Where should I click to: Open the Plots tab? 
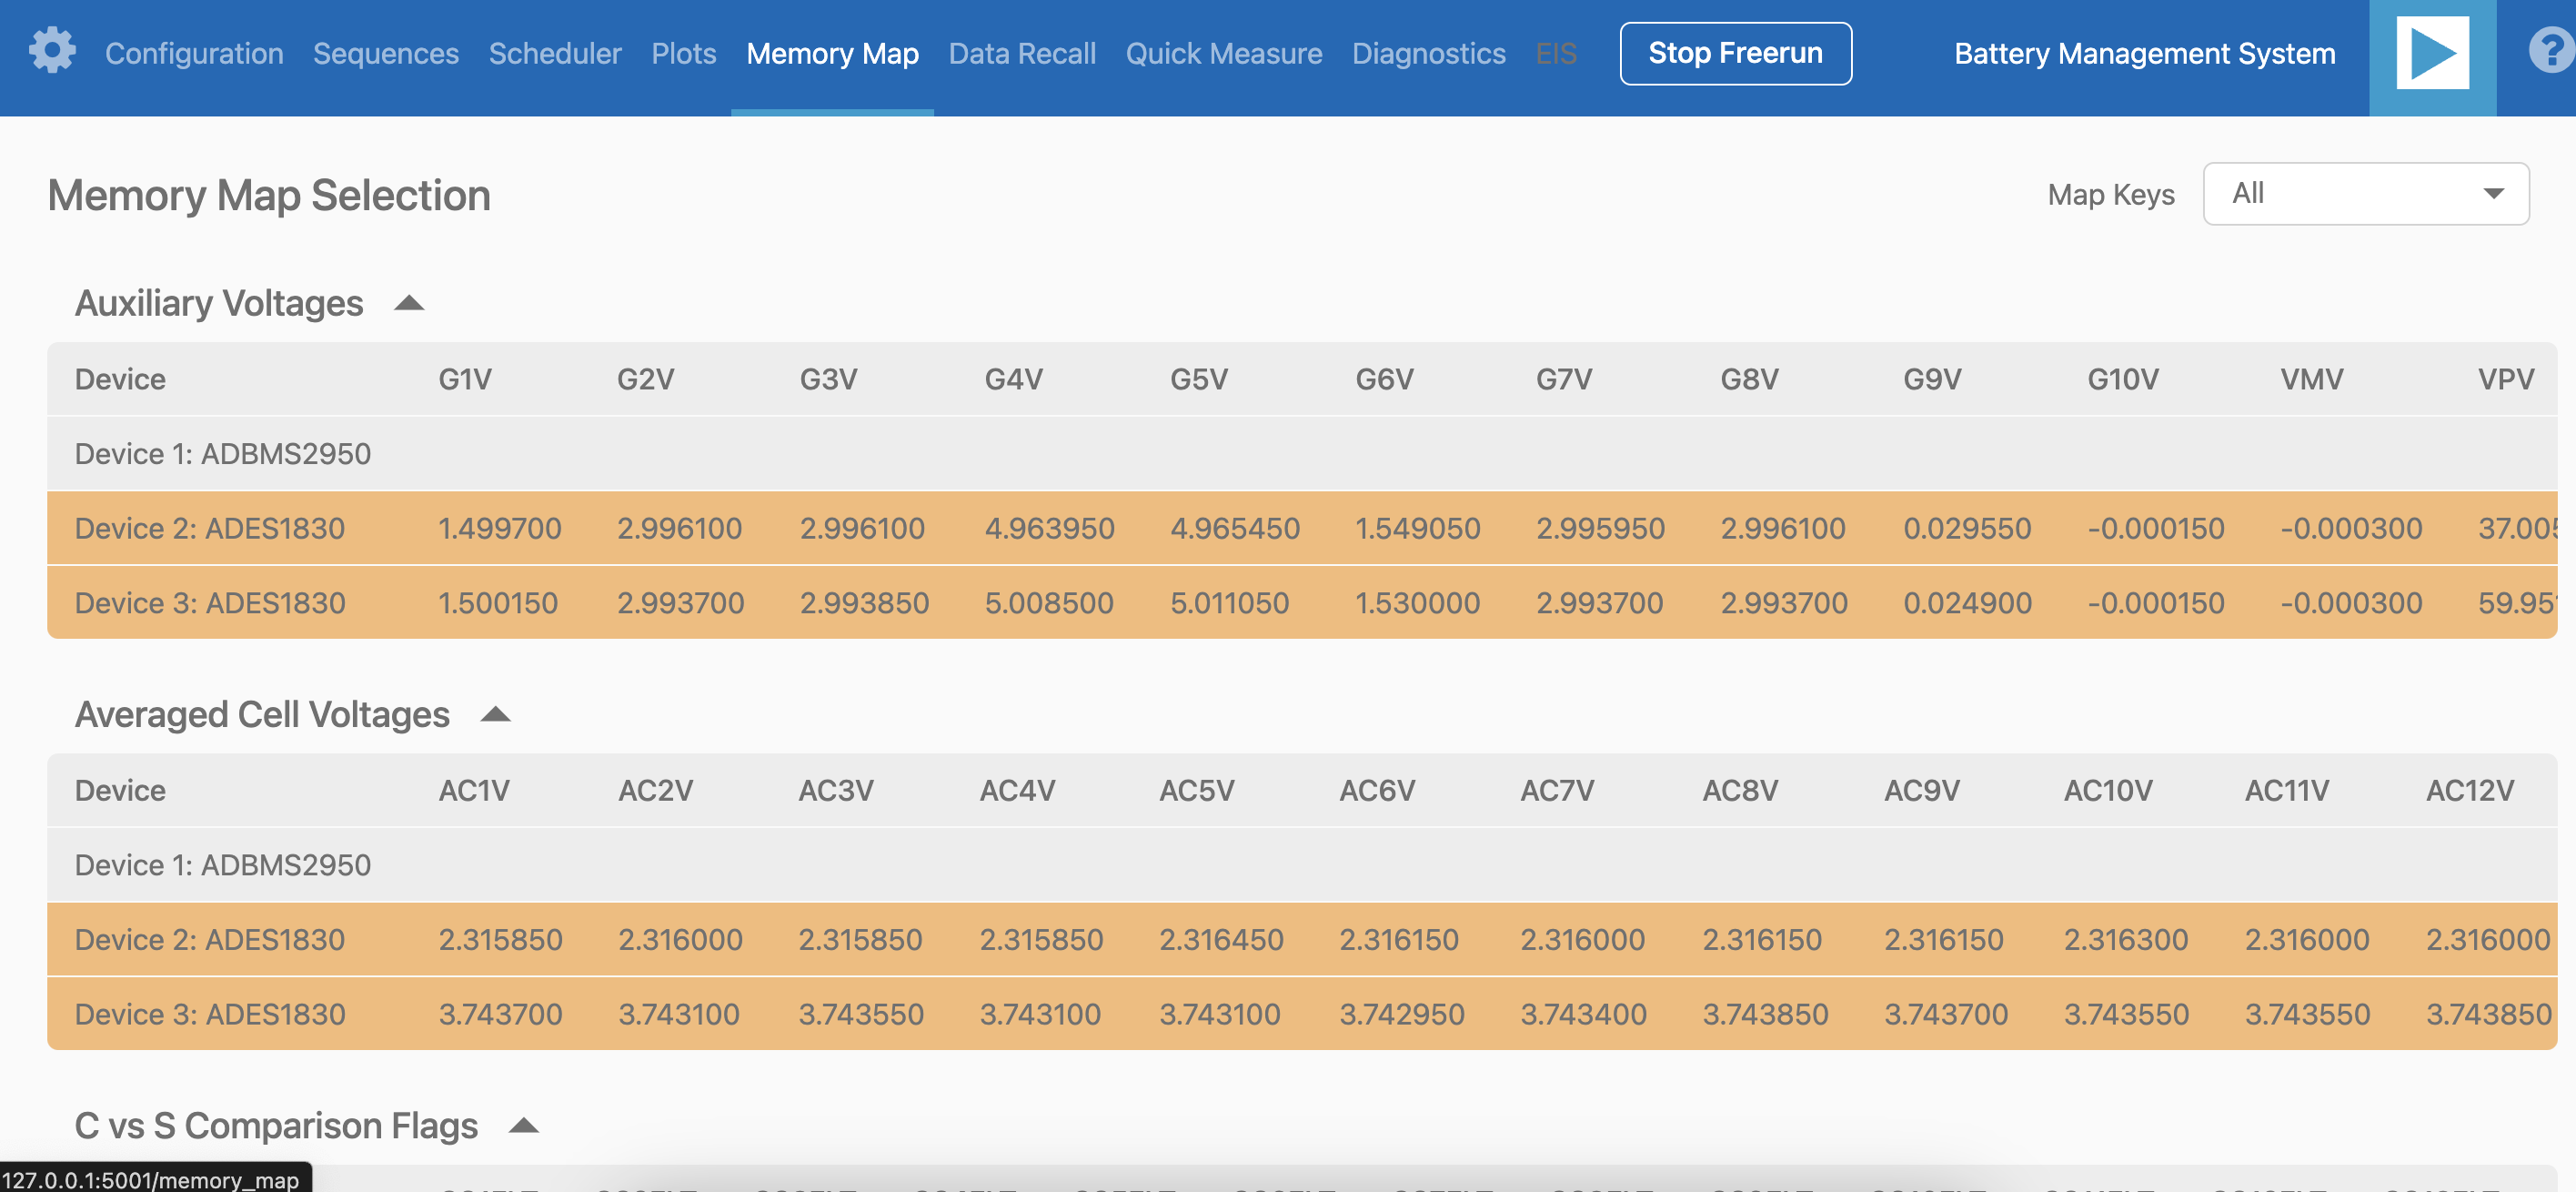[x=683, y=54]
